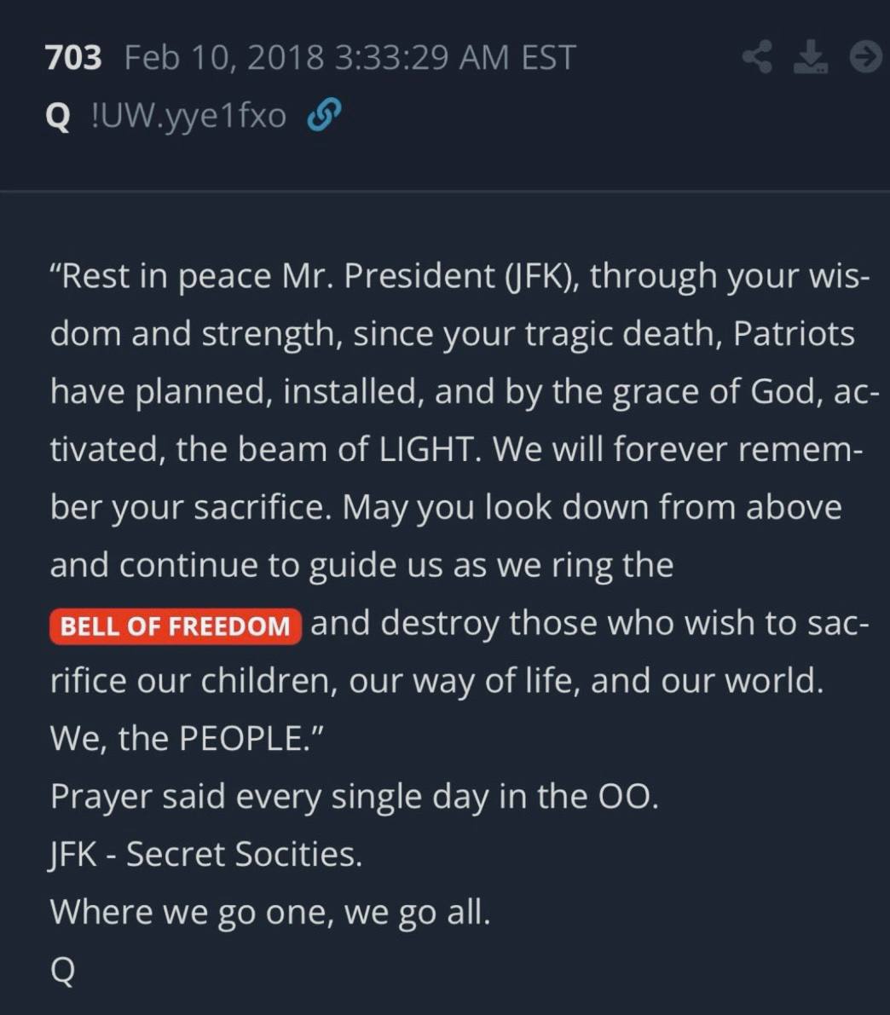Click the "and continue to guide us" line
This screenshot has height=1015, width=890.
coord(361,565)
